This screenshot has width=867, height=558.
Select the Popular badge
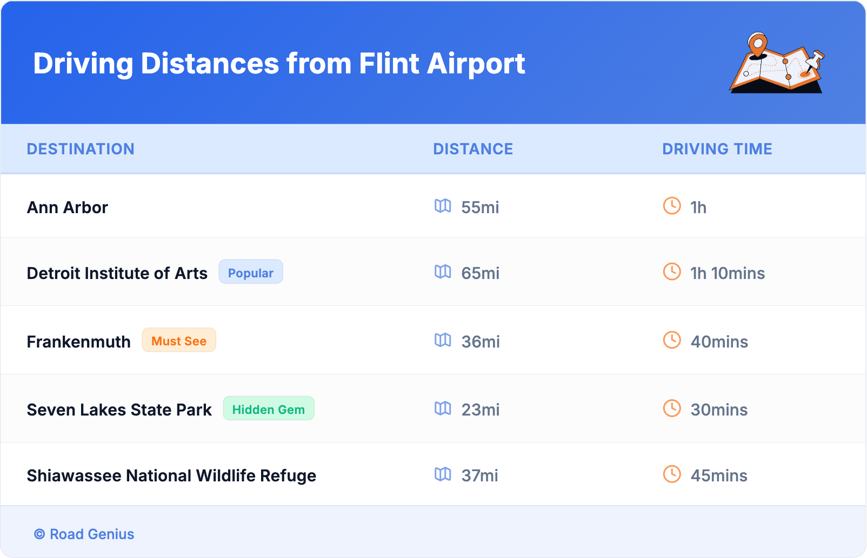pyautogui.click(x=250, y=273)
